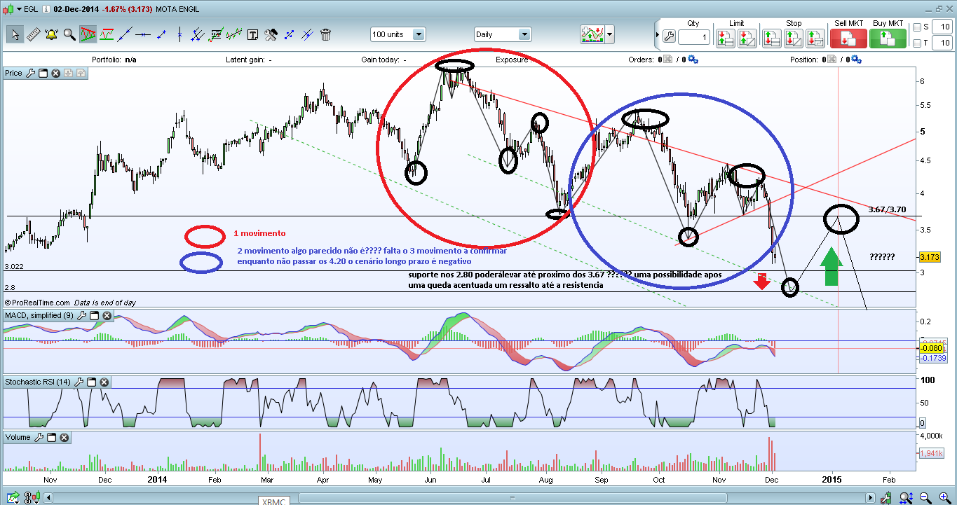Image resolution: width=957 pixels, height=505 pixels.
Task: Open Orders gear settings
Action: click(x=693, y=60)
